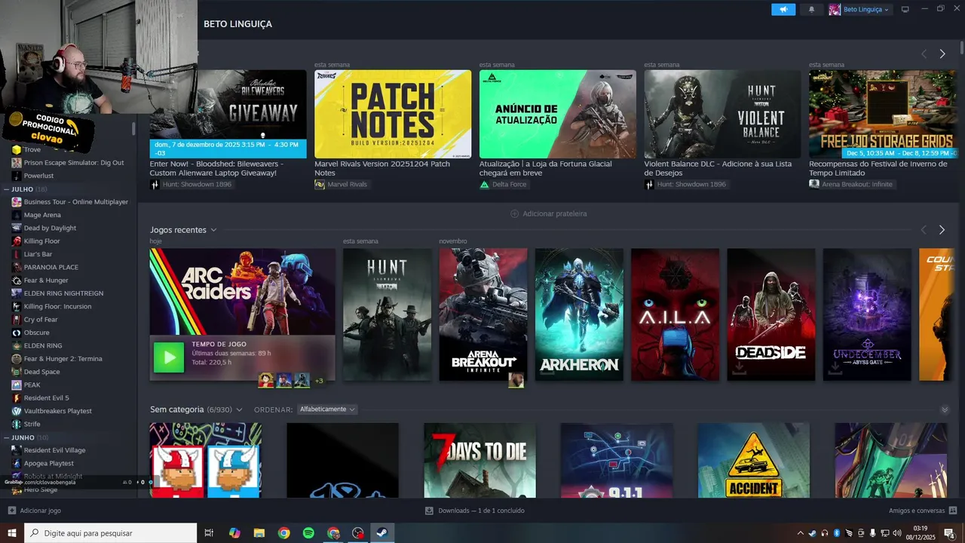Select Business Tour - Online Multiplayer
The width and height of the screenshot is (965, 543).
[75, 202]
